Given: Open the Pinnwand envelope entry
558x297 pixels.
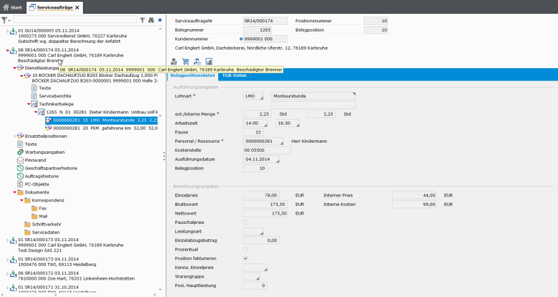Looking at the screenshot, I should pos(35,160).
